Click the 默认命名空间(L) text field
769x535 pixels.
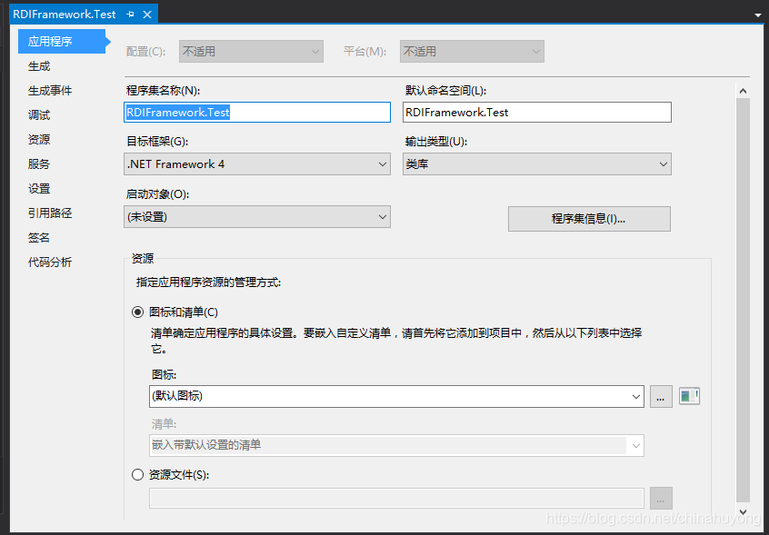pos(537,113)
